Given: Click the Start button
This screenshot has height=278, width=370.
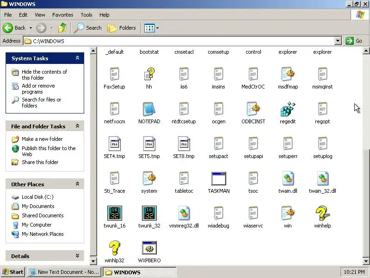Looking at the screenshot, I should 13,272.
